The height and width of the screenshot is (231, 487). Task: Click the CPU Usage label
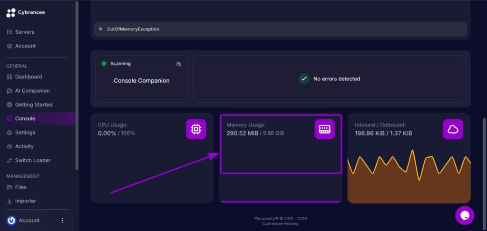tap(113, 125)
